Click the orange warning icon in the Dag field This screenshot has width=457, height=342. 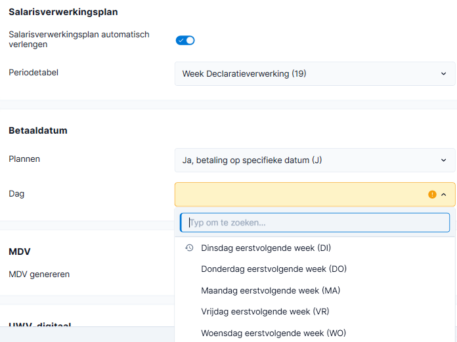432,195
